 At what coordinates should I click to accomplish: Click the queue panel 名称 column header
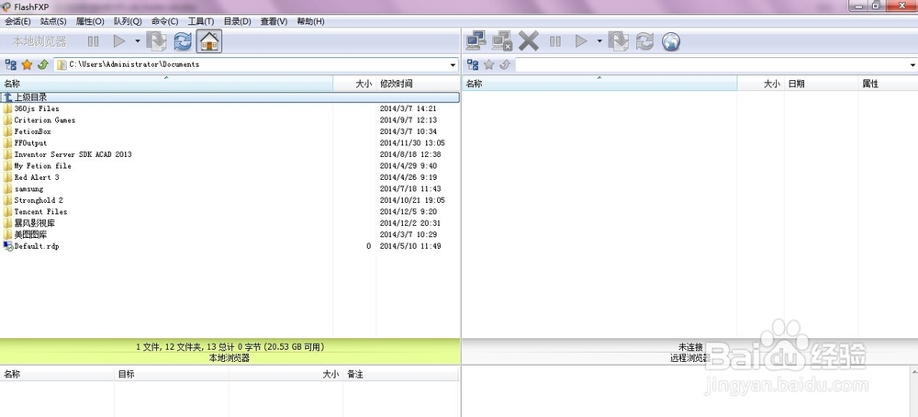click(57, 374)
